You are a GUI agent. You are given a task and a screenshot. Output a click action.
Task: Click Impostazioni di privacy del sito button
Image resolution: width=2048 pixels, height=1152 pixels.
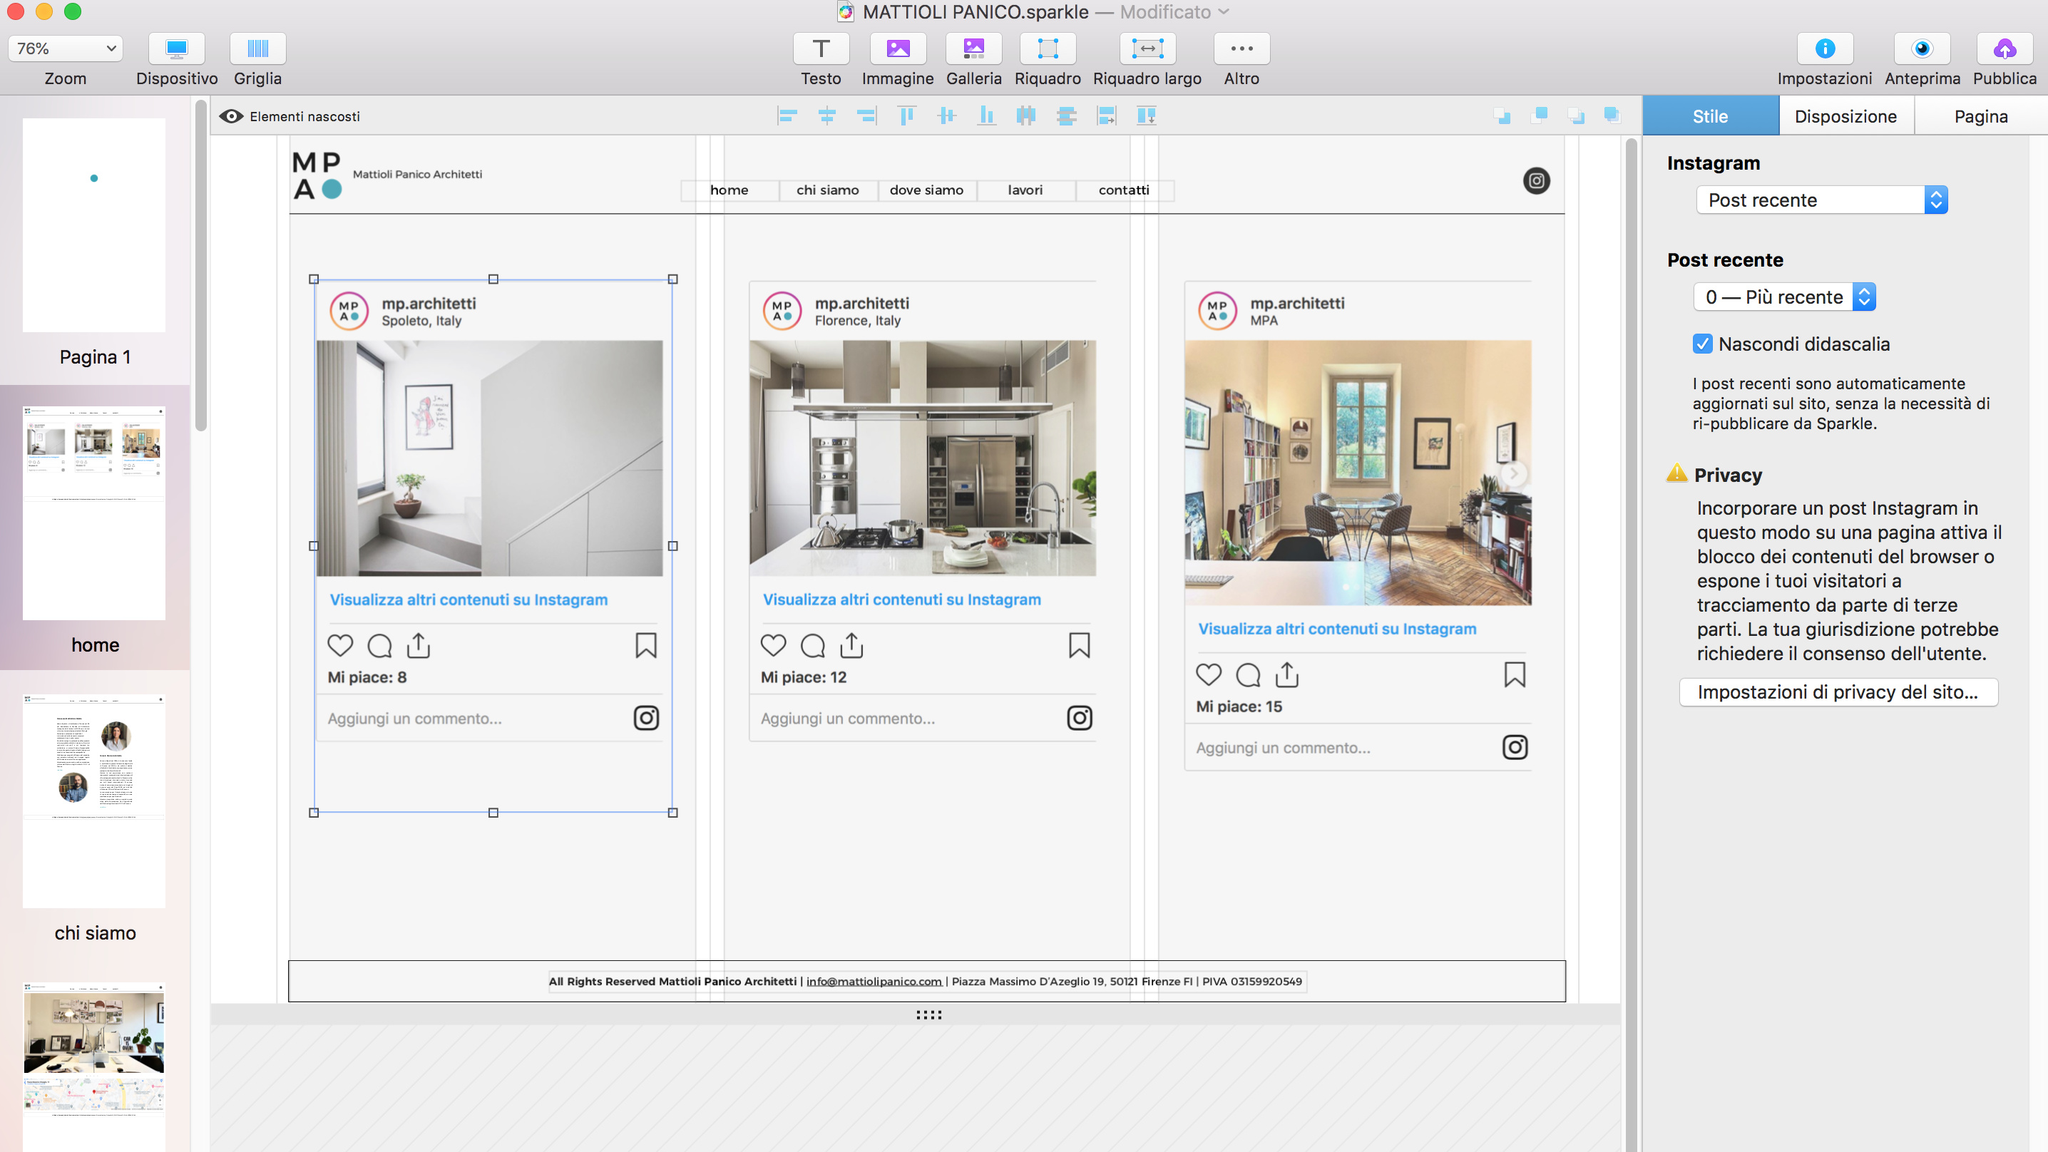pyautogui.click(x=1838, y=692)
